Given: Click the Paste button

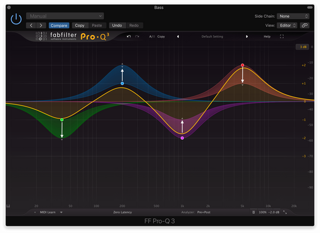Looking at the screenshot, I should click(x=97, y=25).
